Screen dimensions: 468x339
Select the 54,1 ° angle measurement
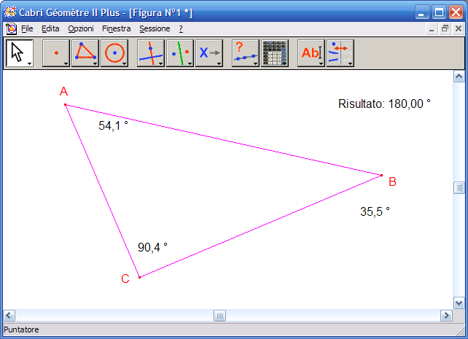pyautogui.click(x=114, y=125)
